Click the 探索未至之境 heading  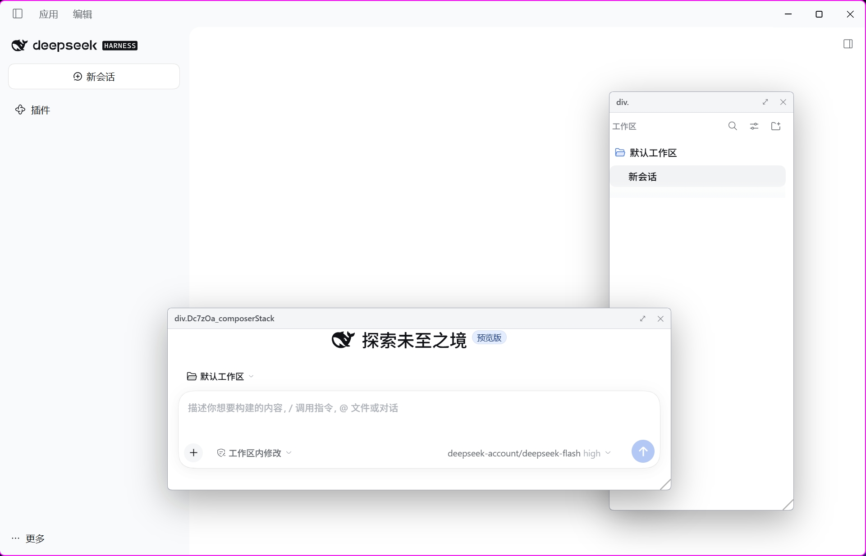[414, 341]
